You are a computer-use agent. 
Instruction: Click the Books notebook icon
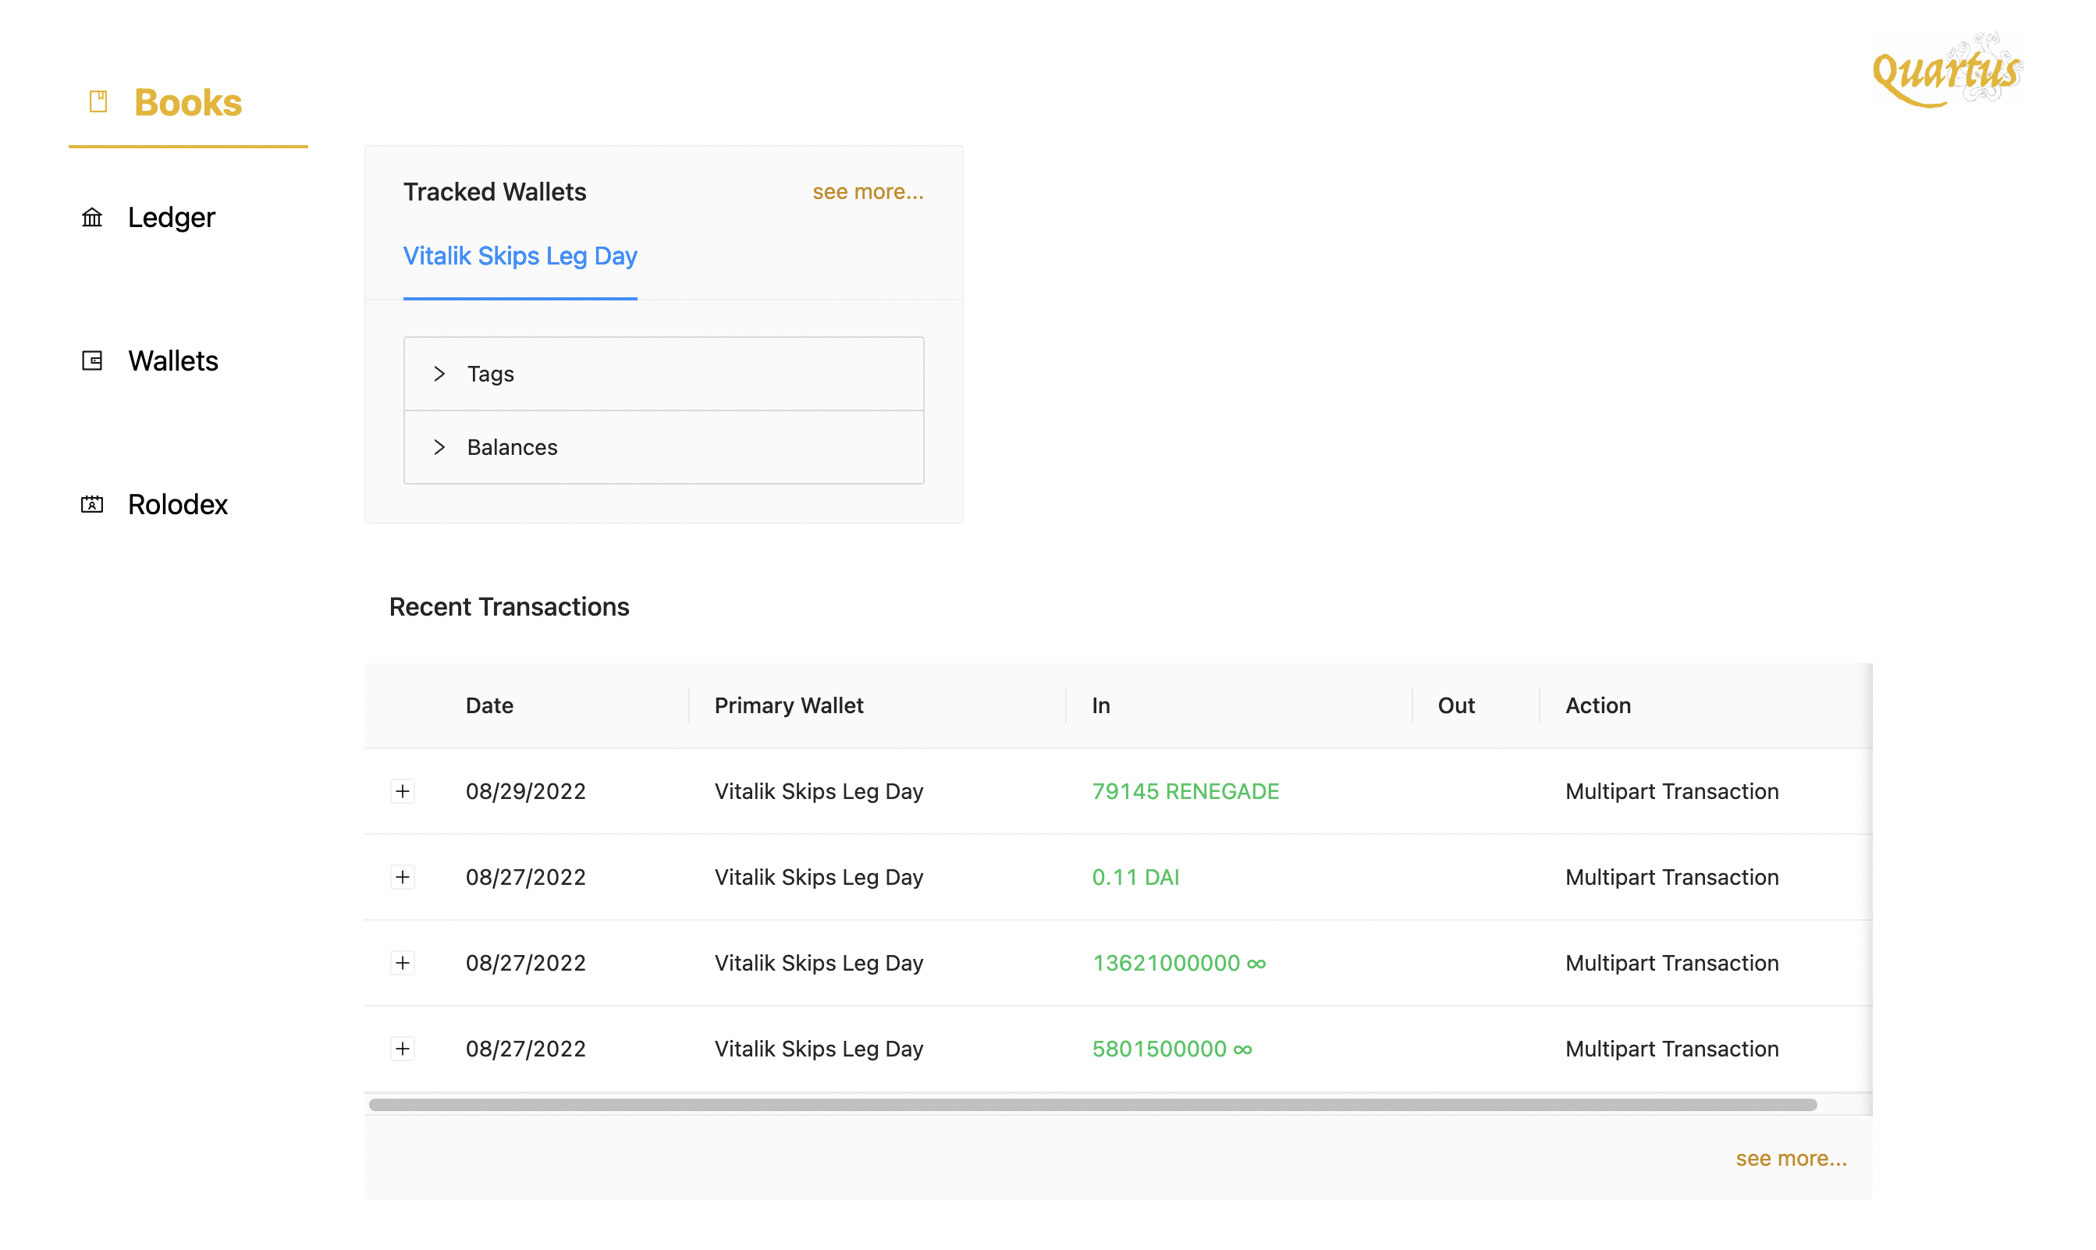(98, 102)
